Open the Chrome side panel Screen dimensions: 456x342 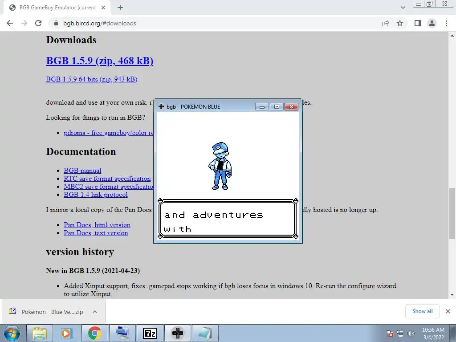(x=418, y=23)
